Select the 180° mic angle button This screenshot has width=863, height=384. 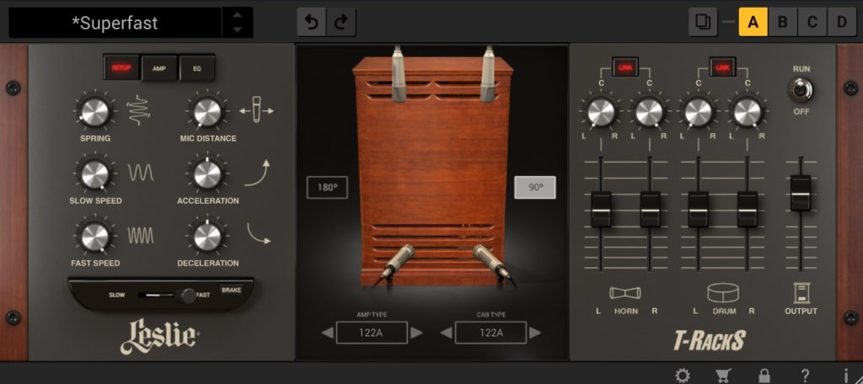click(x=327, y=188)
